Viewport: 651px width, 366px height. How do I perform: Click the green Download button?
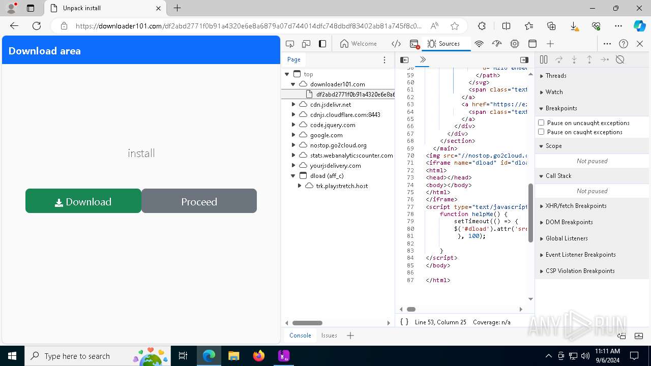83,201
